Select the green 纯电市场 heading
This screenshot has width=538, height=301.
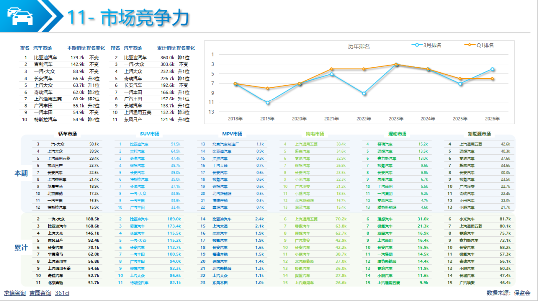pos(315,134)
